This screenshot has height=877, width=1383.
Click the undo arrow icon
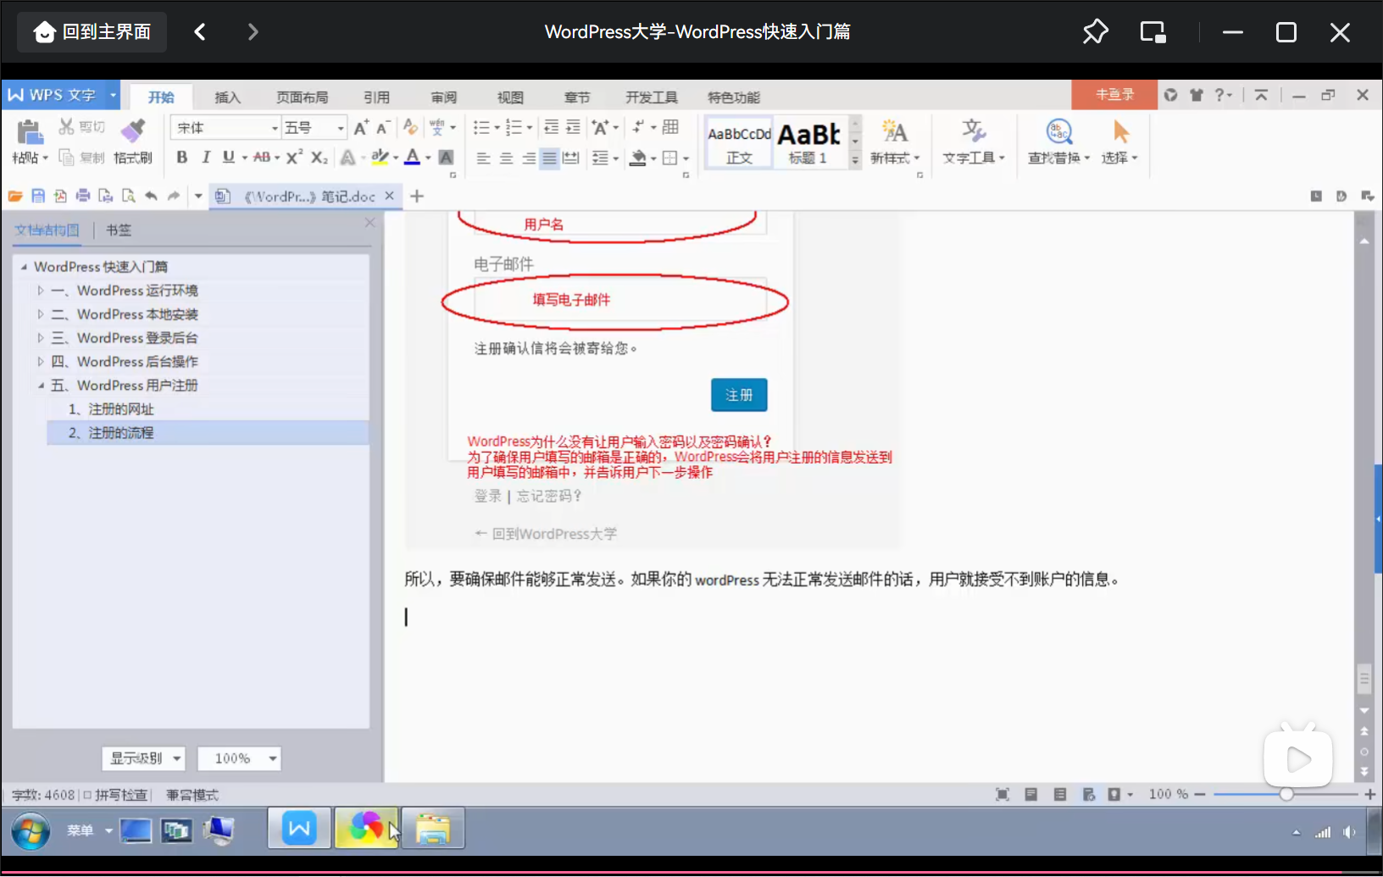pos(151,197)
